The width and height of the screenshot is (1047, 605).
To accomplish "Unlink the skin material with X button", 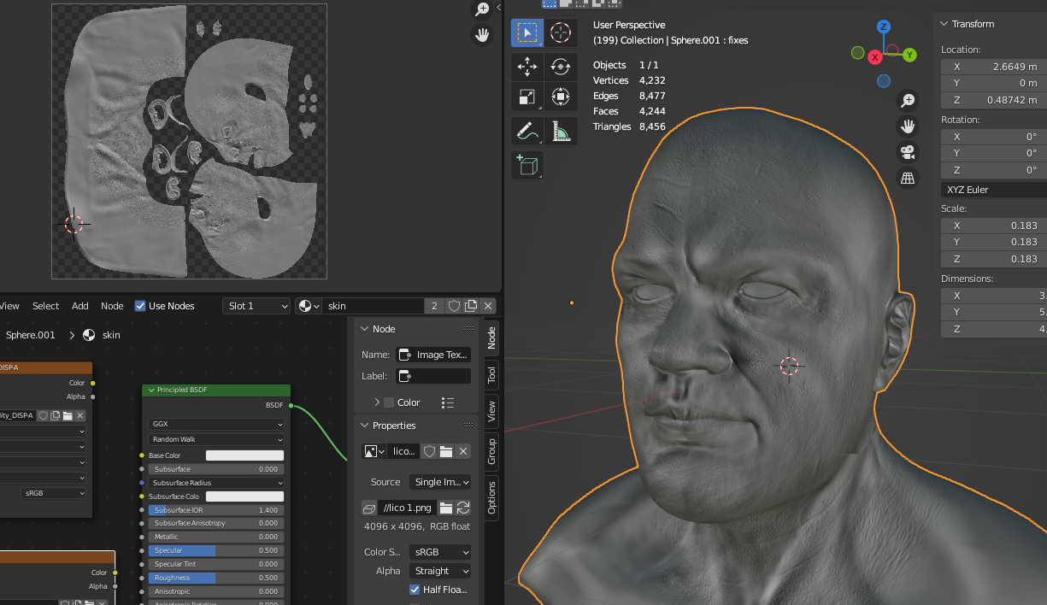I will pos(488,306).
